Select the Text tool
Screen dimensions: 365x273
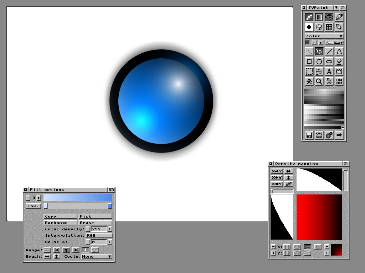329,71
